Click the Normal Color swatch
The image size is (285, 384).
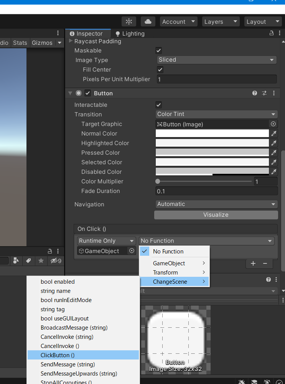(x=212, y=134)
